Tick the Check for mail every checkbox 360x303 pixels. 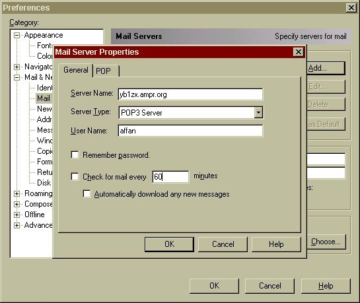(75, 177)
